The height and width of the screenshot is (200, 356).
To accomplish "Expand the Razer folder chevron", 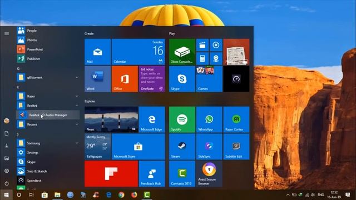I will [77, 96].
